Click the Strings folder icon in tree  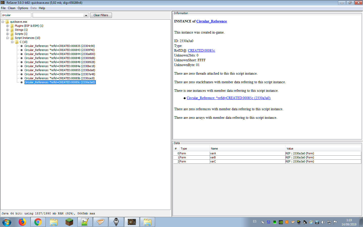[x=12, y=30]
